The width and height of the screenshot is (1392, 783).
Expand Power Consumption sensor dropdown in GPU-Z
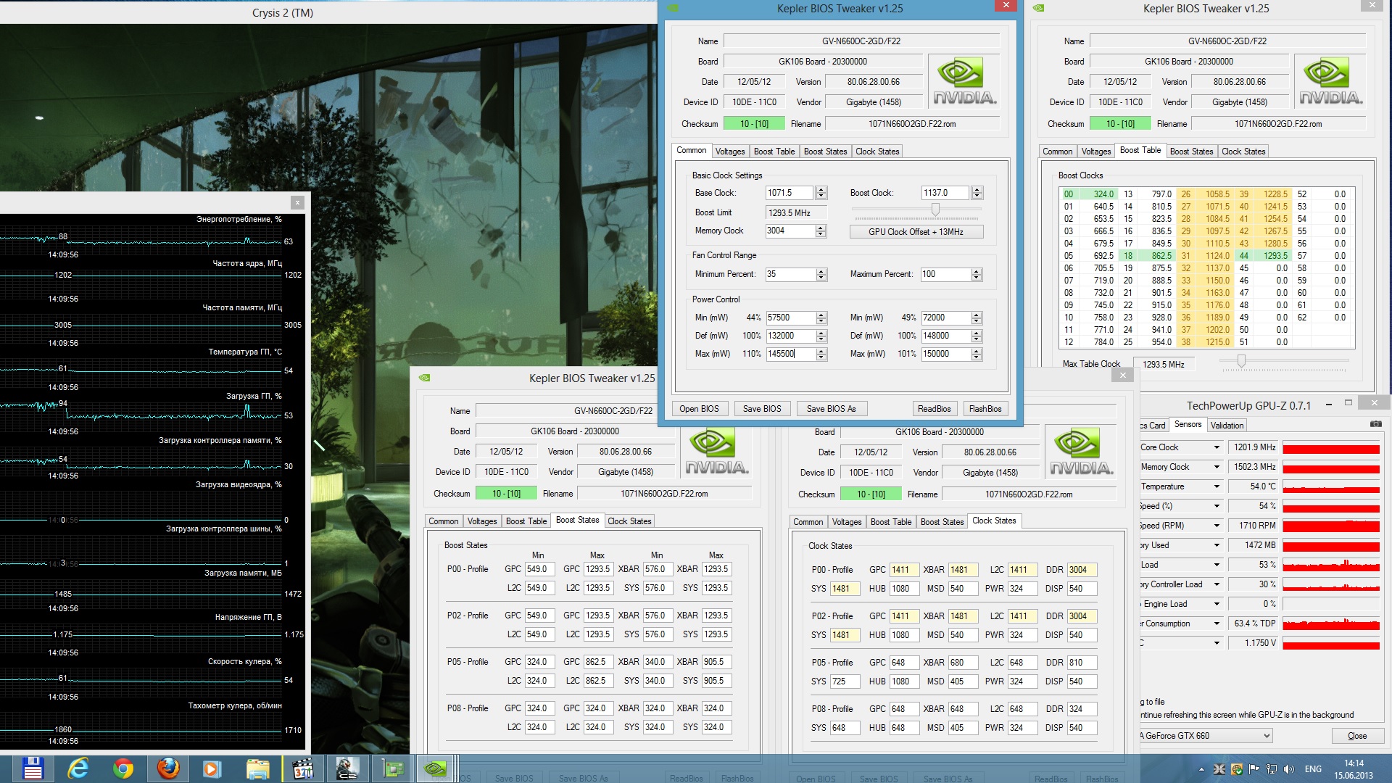[1217, 623]
